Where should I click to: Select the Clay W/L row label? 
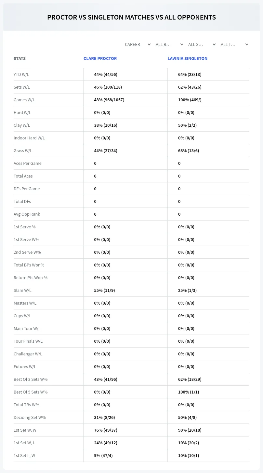pyautogui.click(x=22, y=125)
